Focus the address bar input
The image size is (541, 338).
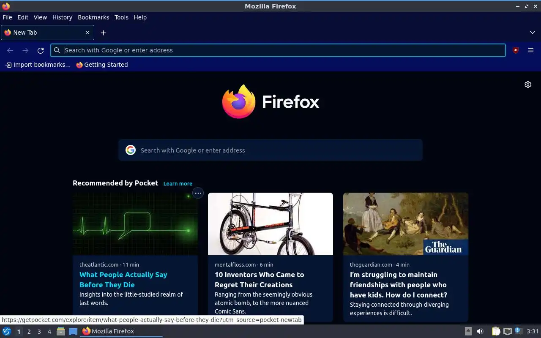point(278,50)
